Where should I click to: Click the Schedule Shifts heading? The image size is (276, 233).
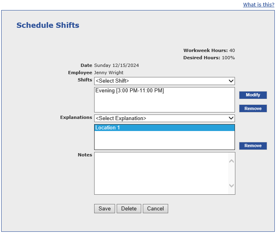coord(48,25)
